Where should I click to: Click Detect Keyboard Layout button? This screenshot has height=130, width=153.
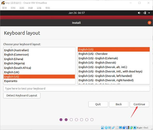(x=22, y=95)
